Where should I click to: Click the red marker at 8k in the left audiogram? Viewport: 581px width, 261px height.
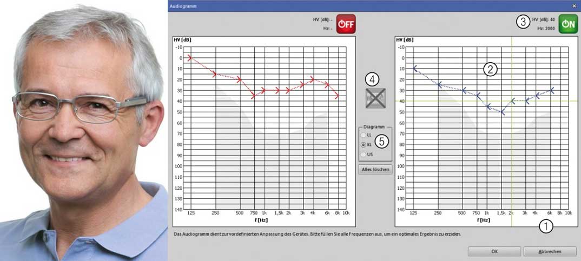point(337,96)
